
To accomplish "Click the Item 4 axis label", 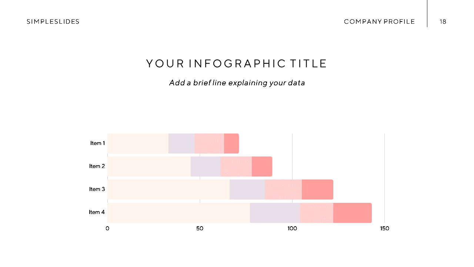I will (x=97, y=212).
